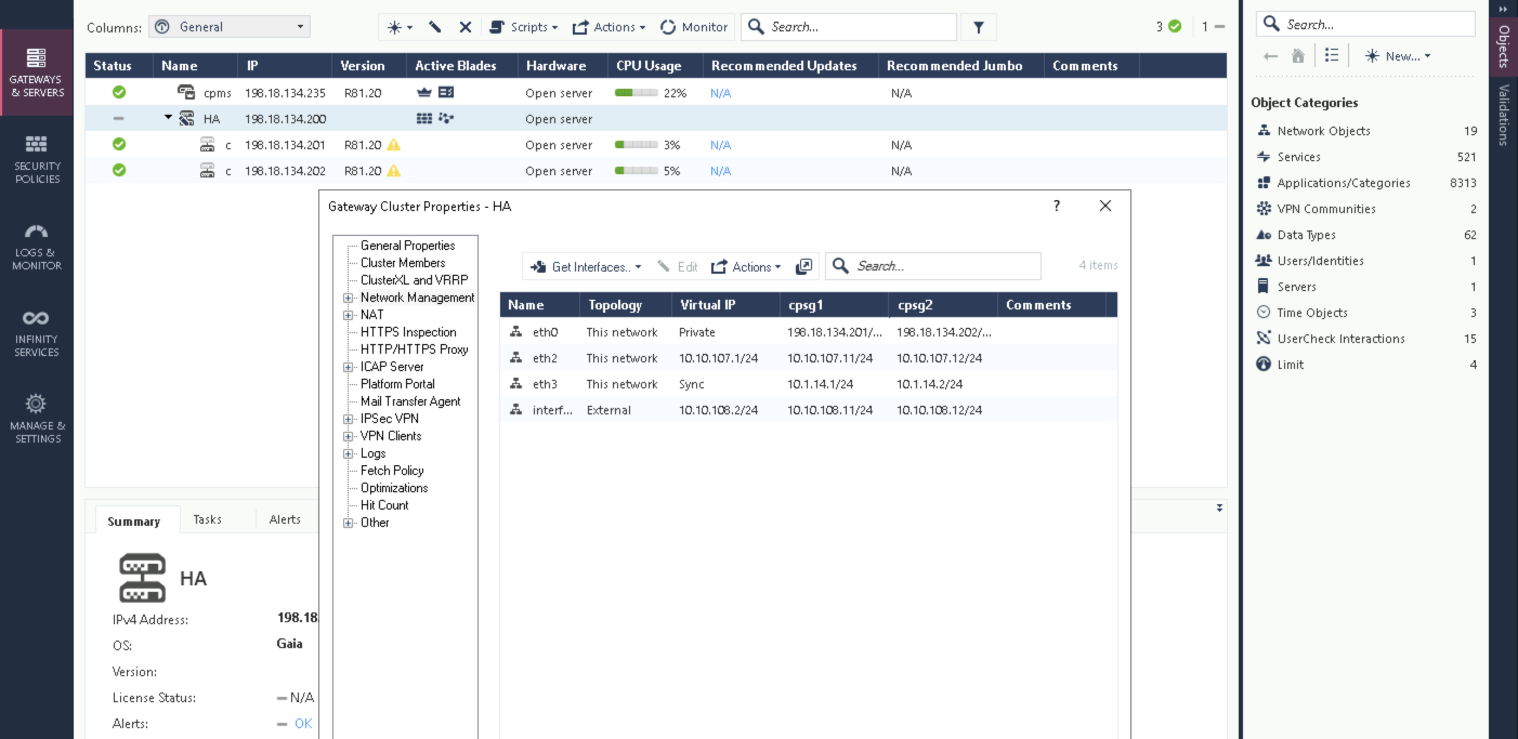Expand the IPSec VPN tree node
The width and height of the screenshot is (1518, 739).
pyautogui.click(x=348, y=419)
